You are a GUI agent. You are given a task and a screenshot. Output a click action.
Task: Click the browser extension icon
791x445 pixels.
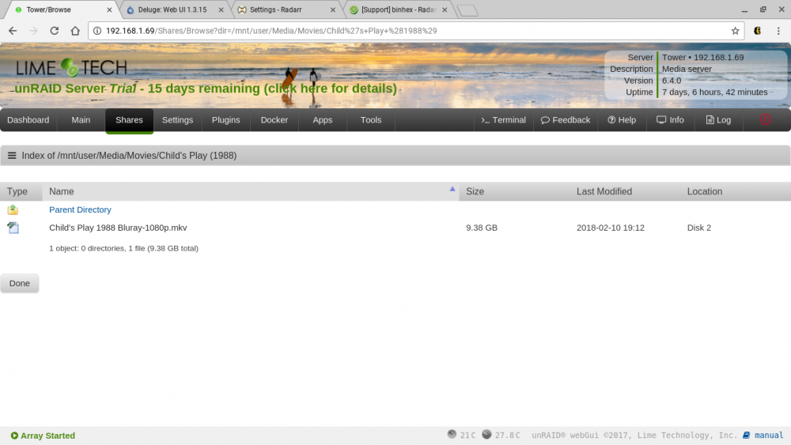(x=757, y=31)
